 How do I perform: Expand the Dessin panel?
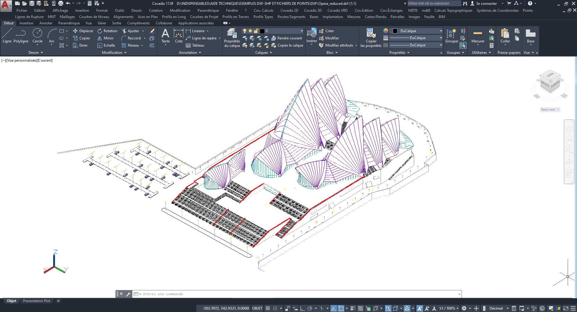(35, 53)
